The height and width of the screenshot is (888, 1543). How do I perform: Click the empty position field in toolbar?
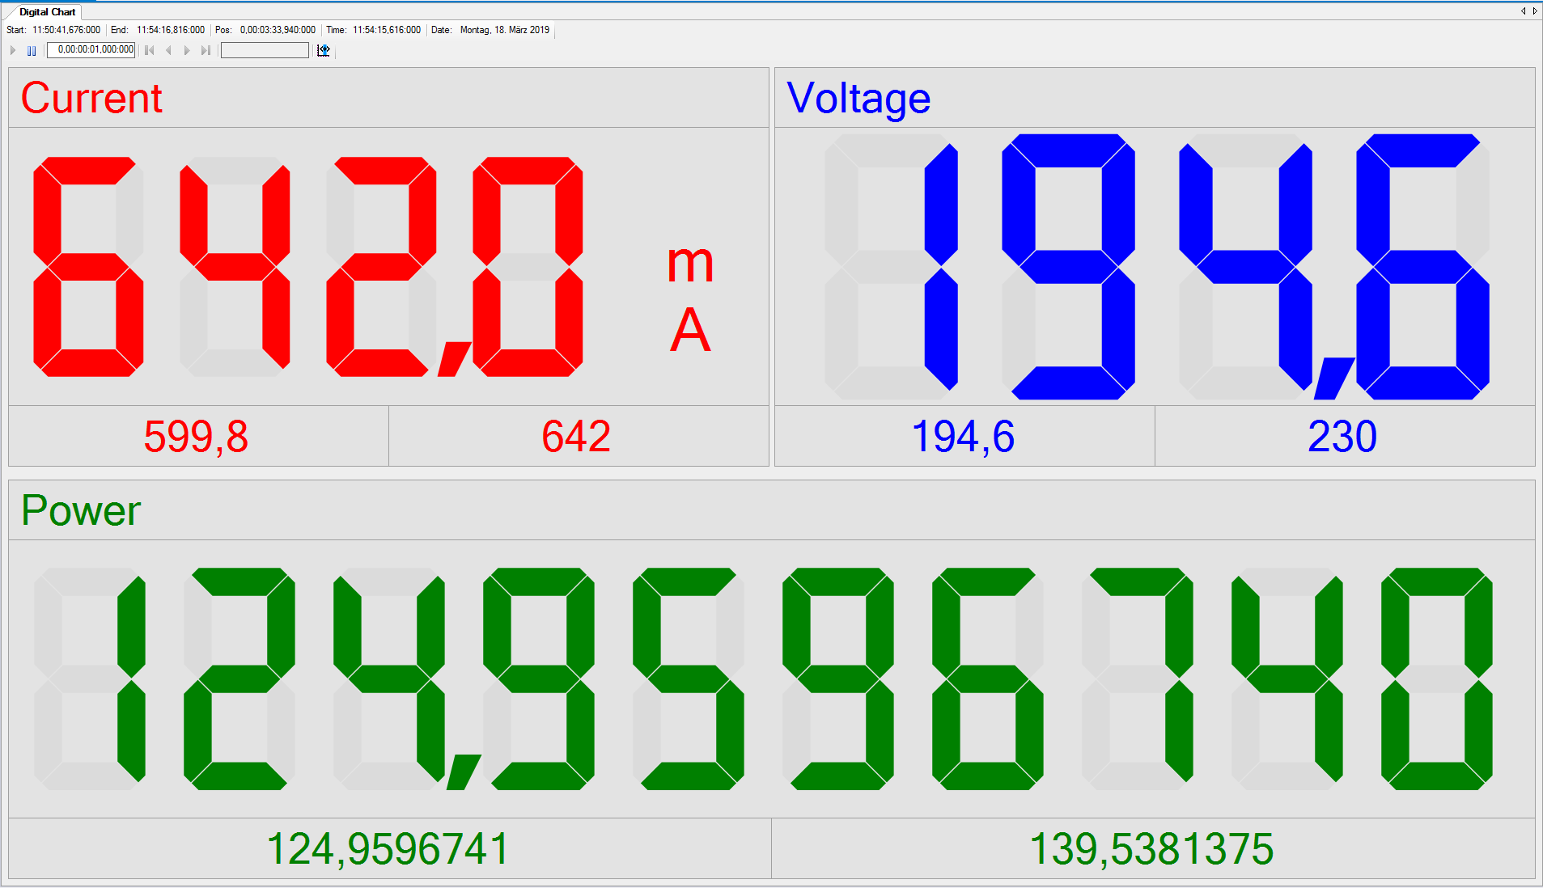click(265, 50)
